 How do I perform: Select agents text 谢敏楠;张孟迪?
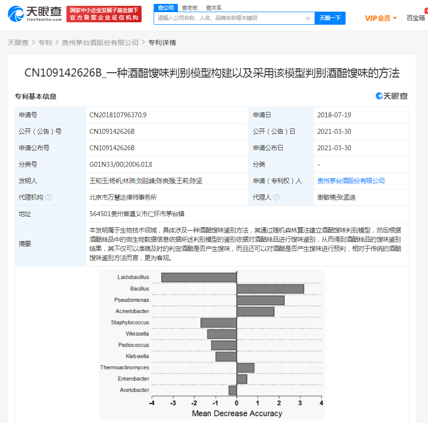click(x=336, y=197)
